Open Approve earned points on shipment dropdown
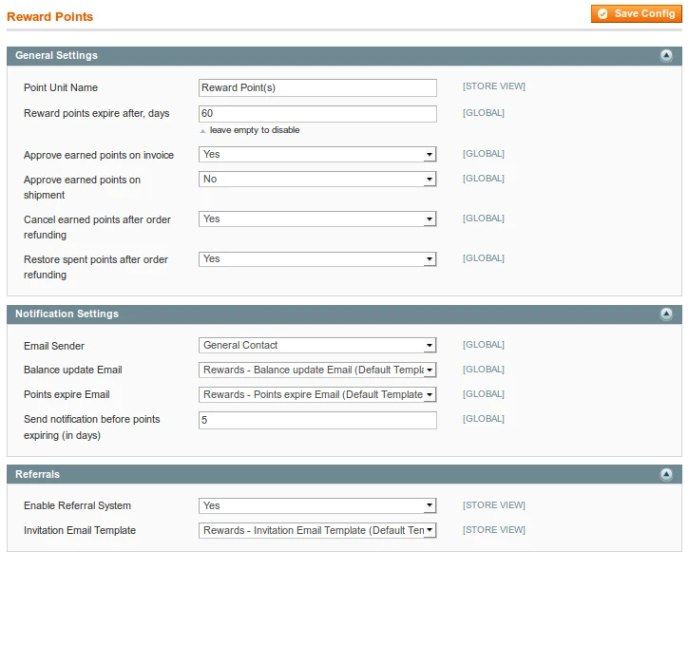Screen dimensions: 689x646 pyautogui.click(x=317, y=179)
